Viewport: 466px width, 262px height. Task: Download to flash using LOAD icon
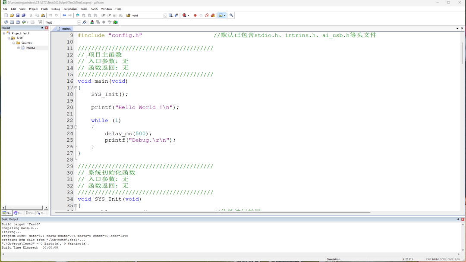click(x=41, y=22)
